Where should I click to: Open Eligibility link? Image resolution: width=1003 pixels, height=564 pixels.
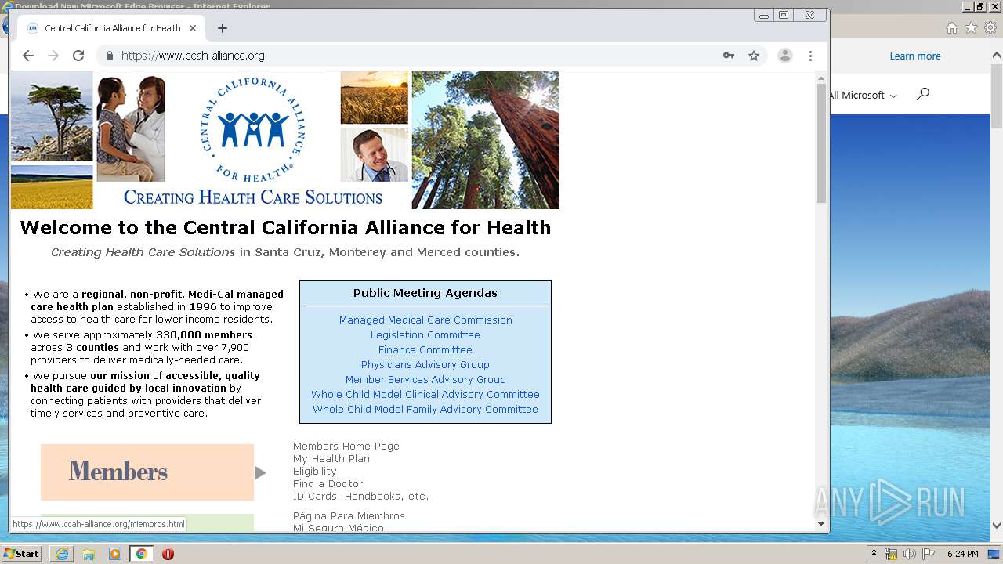click(x=315, y=471)
